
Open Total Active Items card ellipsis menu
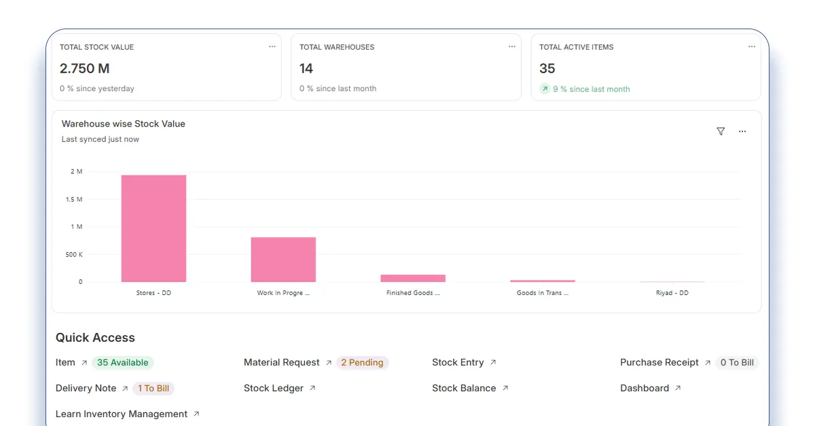752,47
